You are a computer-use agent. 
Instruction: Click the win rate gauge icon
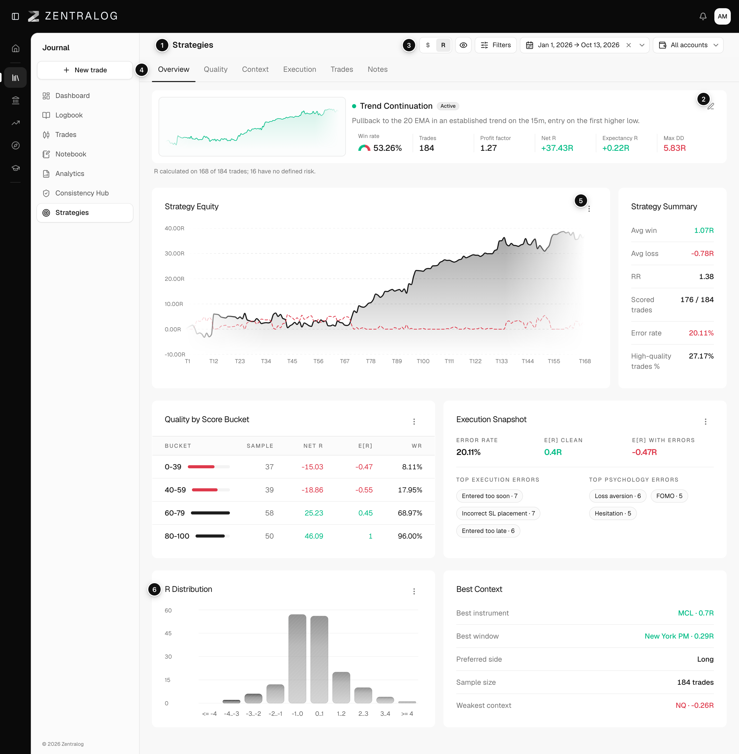[x=364, y=148]
